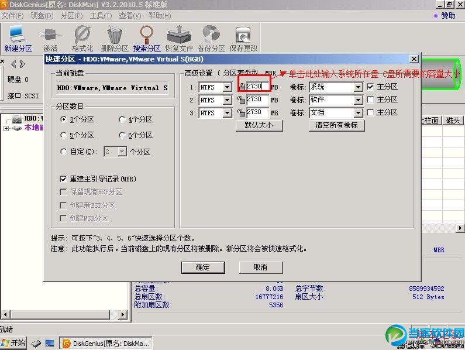
Task: Click the desktop quick launch icon
Action: pyautogui.click(x=50, y=344)
